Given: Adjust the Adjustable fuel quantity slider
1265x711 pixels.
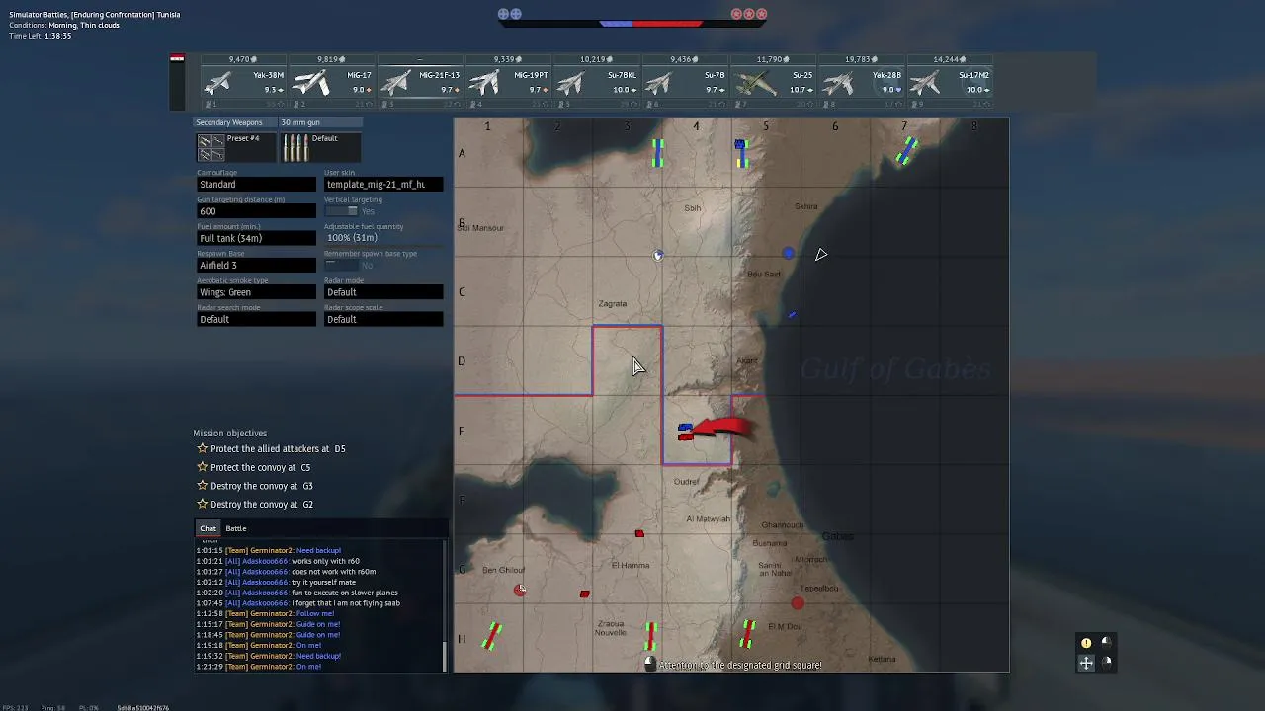Looking at the screenshot, I should (x=383, y=238).
